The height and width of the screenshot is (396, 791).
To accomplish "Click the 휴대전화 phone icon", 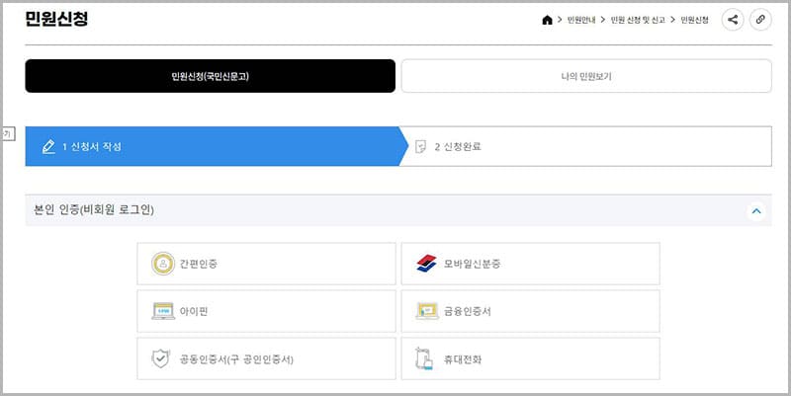I will pyautogui.click(x=426, y=359).
